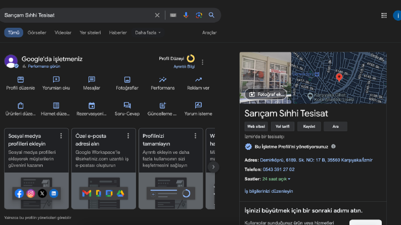Image resolution: width=401 pixels, height=225 pixels.
Task: Open Rezervasyonlar calendar icon
Action: tap(92, 105)
